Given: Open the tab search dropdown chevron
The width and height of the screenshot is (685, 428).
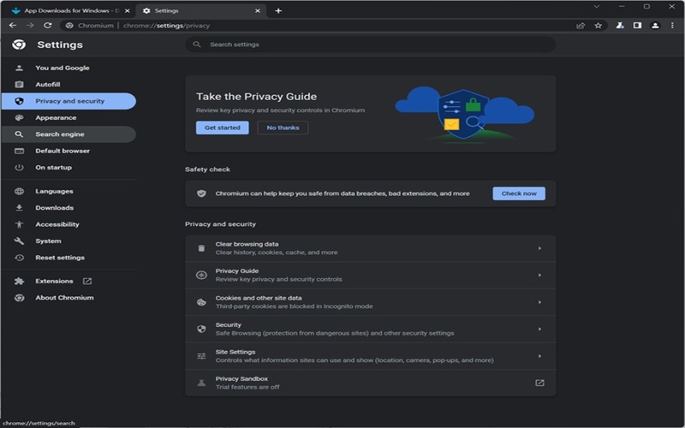Looking at the screenshot, I should pyautogui.click(x=596, y=7).
